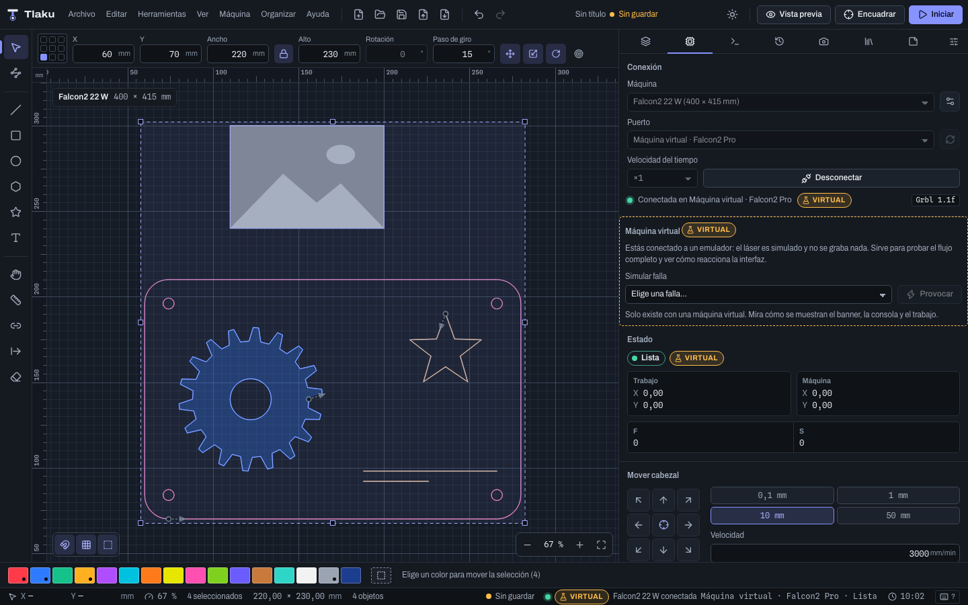Pick the line drawing tool
The height and width of the screenshot is (605, 968).
tap(16, 110)
